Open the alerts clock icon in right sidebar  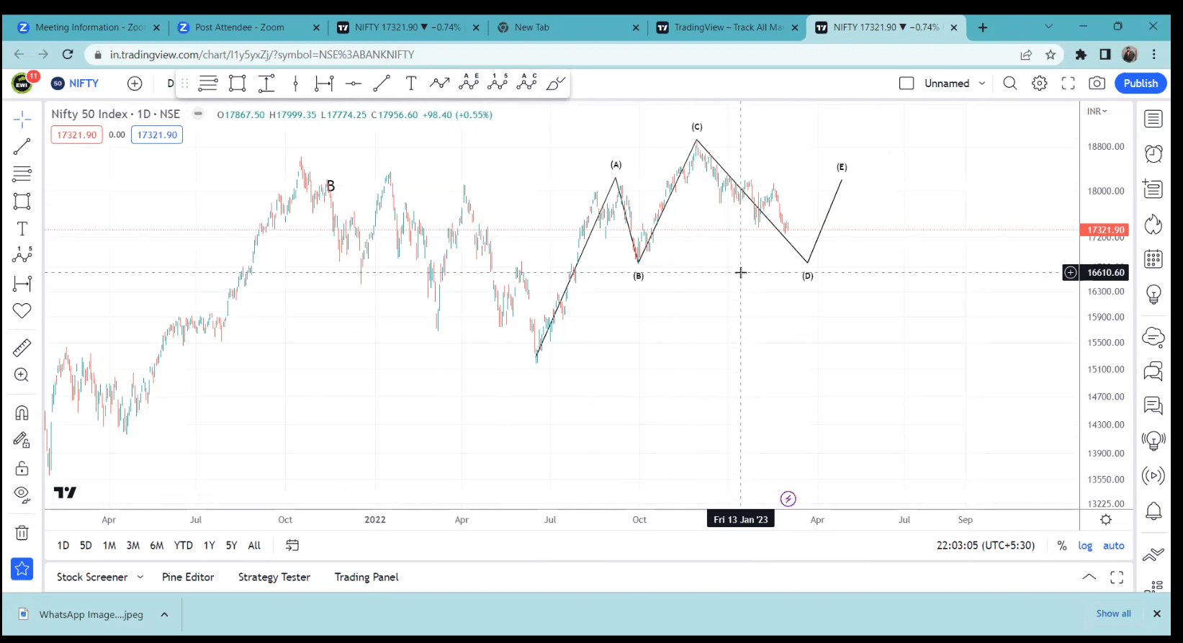1153,153
